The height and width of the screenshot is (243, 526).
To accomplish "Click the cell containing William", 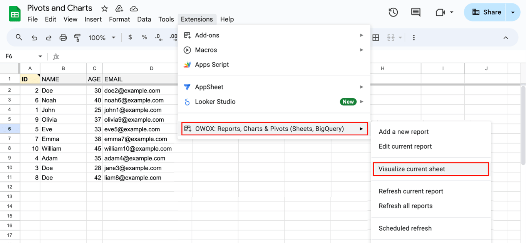I will click(x=63, y=148).
